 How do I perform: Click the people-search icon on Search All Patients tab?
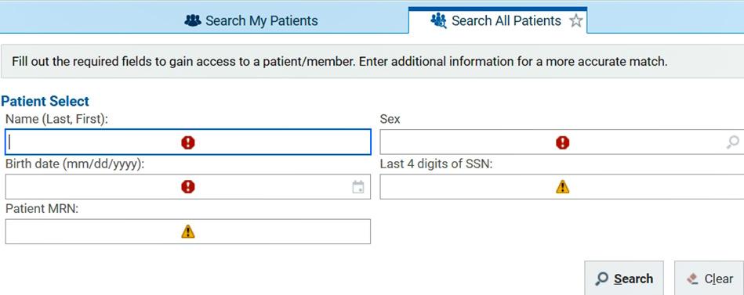438,21
